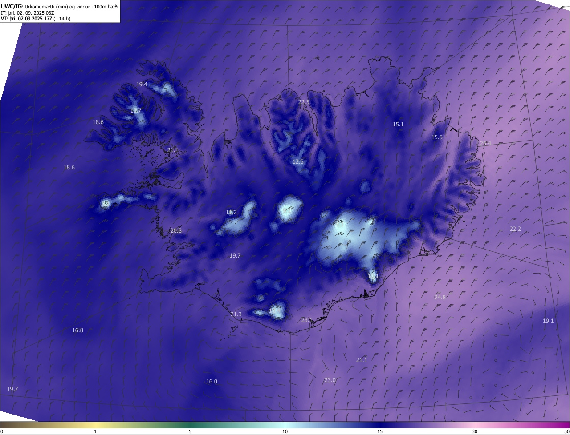This screenshot has height=435, width=570.
Task: Click the 19.4 value label
Action: 142,84
